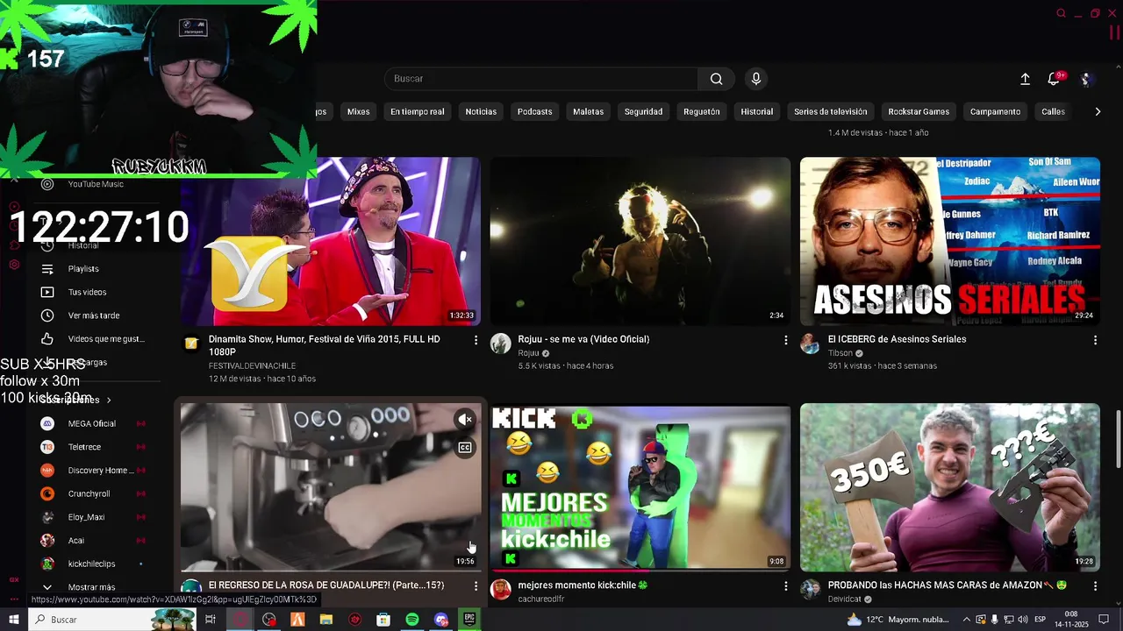Open options menu for Dinamita Show video
Screen dimensions: 1123x631
pos(476,340)
